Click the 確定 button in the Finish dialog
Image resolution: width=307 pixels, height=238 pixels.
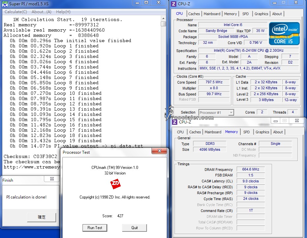click(42, 217)
